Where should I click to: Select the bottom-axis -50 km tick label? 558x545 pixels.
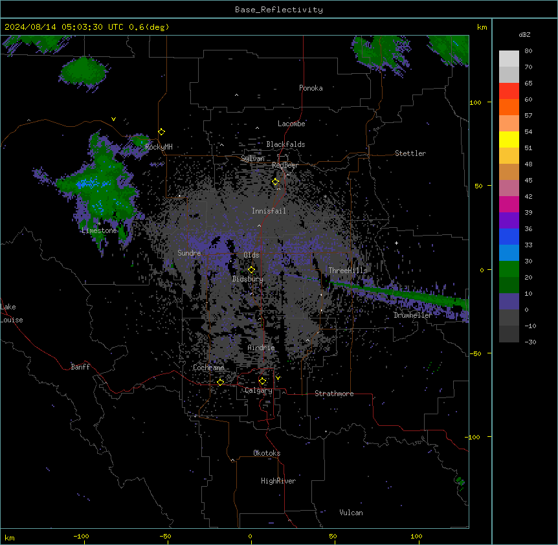(165, 536)
